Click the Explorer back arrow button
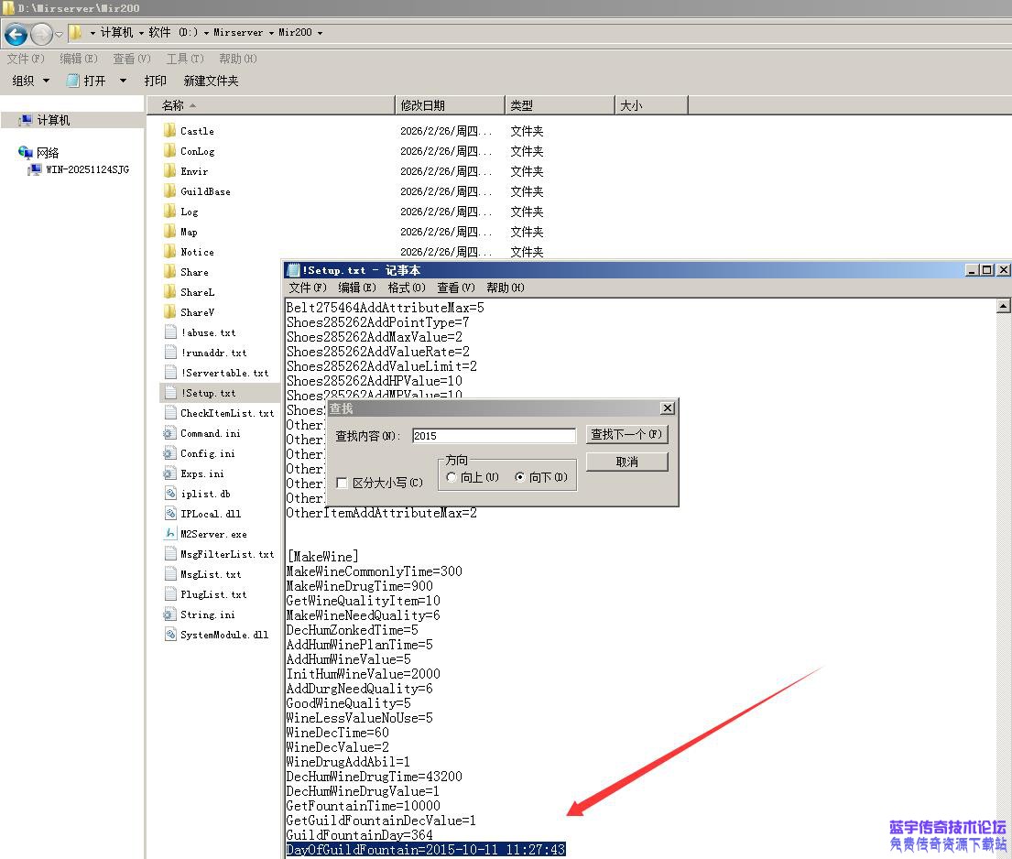This screenshot has height=859, width=1012. [16, 35]
